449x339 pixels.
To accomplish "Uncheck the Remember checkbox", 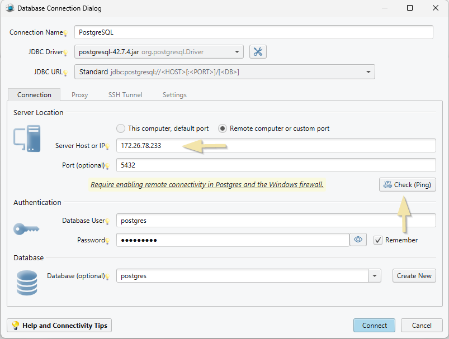I will (378, 240).
